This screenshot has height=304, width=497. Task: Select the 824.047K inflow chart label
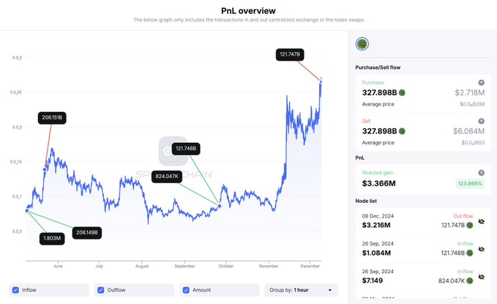click(167, 177)
